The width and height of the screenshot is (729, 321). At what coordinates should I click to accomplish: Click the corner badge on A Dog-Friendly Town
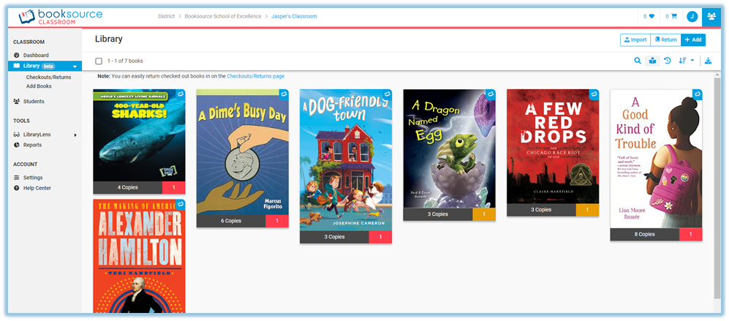(x=387, y=94)
